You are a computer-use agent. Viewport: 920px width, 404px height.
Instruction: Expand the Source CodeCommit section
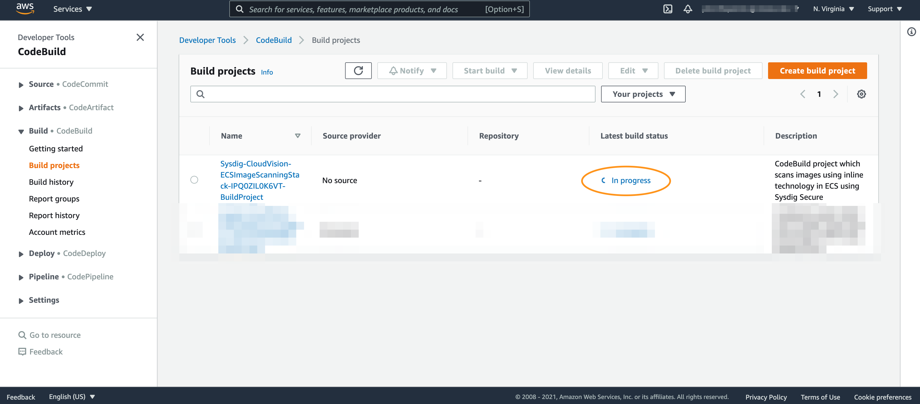[x=21, y=85]
